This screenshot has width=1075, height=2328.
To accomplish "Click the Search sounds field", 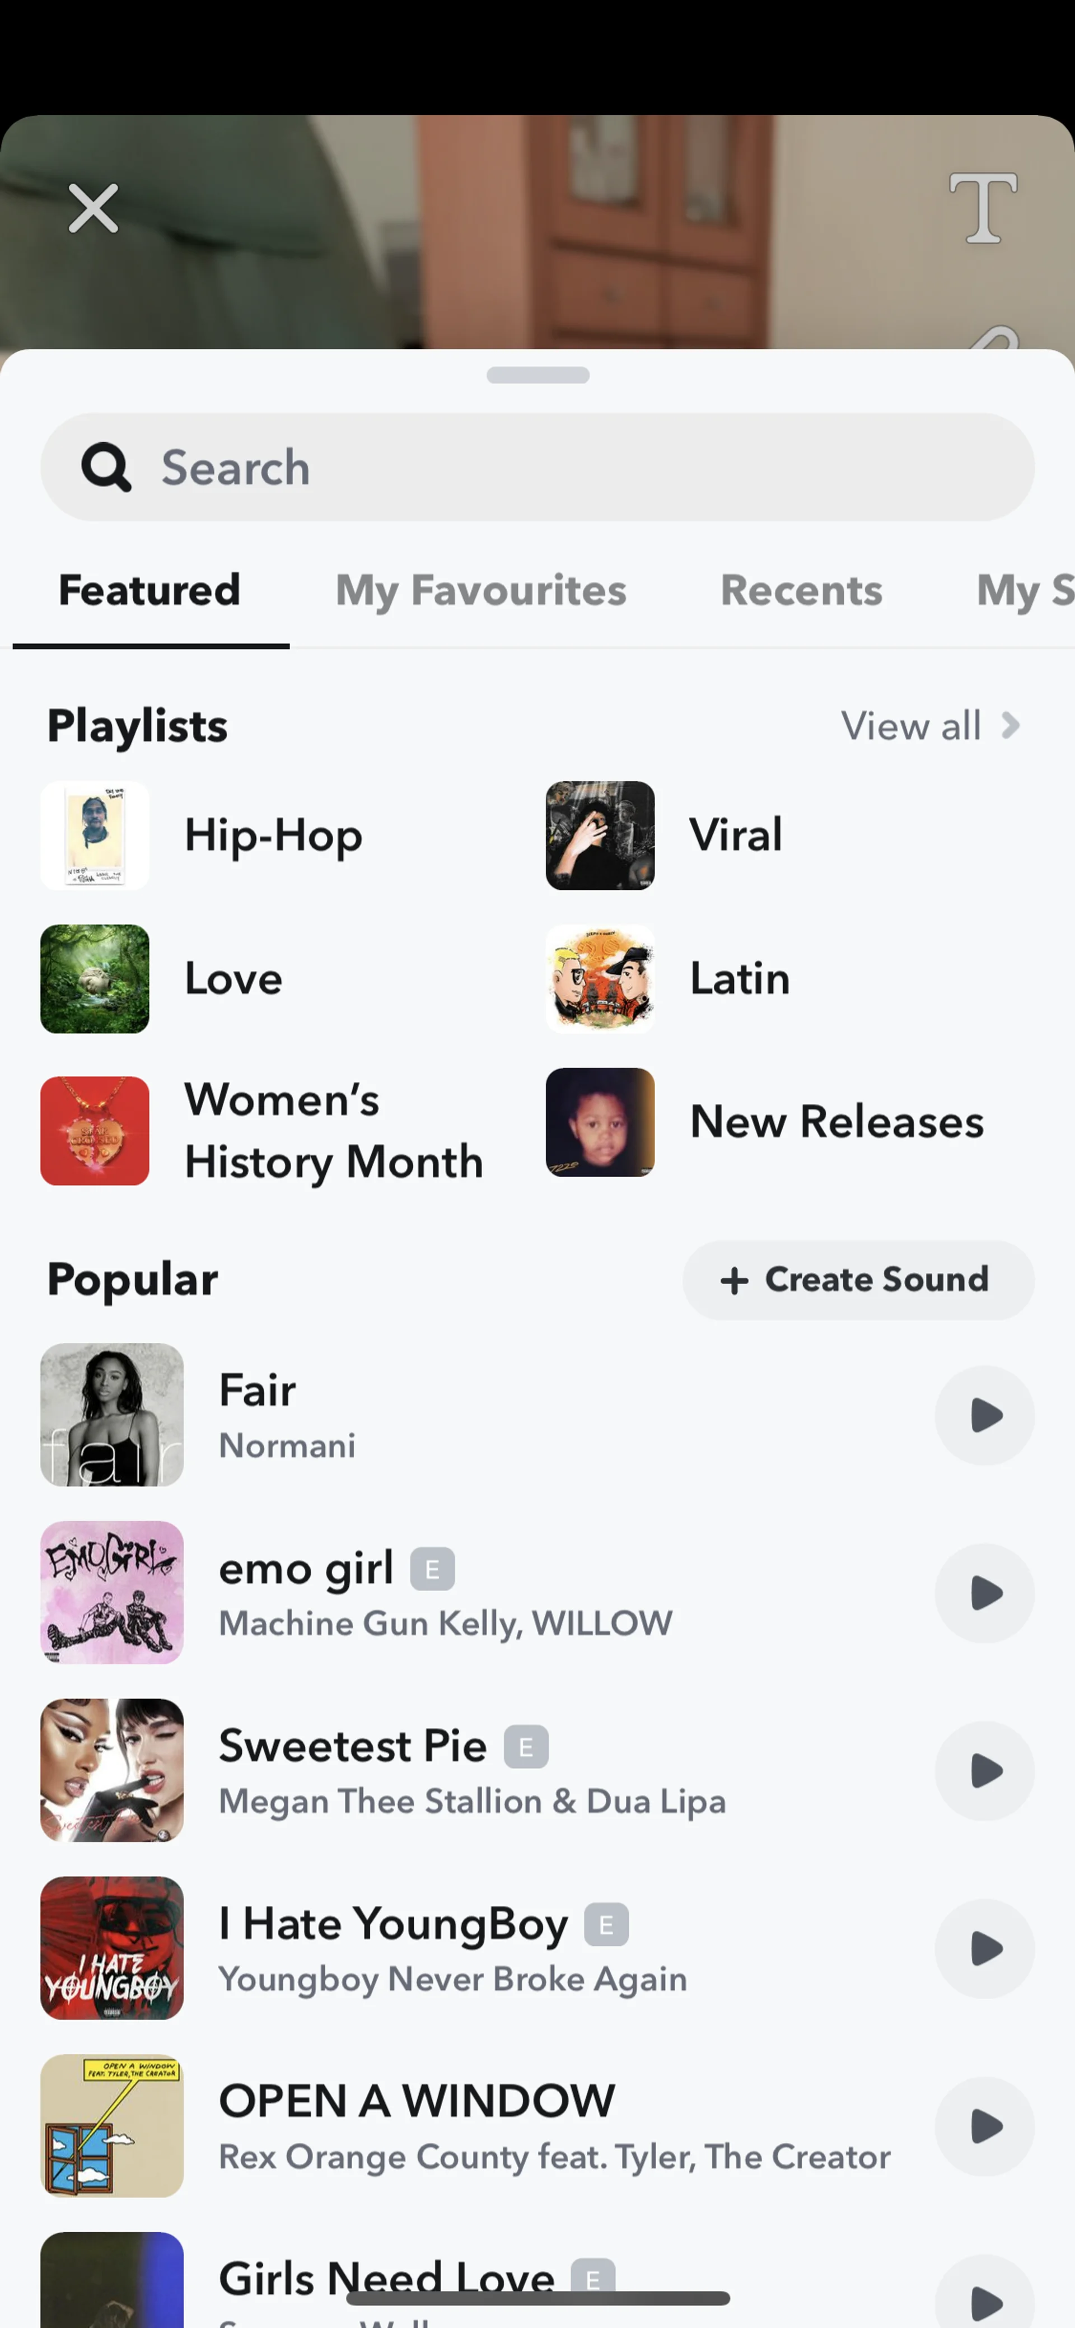I will point(578,467).
